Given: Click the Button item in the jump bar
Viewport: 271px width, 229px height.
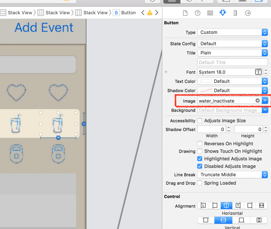Looking at the screenshot, I should 124,13.
